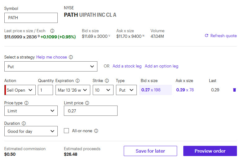241x161 pixels.
Task: Delete the option leg with trash icon
Action: 234,90
